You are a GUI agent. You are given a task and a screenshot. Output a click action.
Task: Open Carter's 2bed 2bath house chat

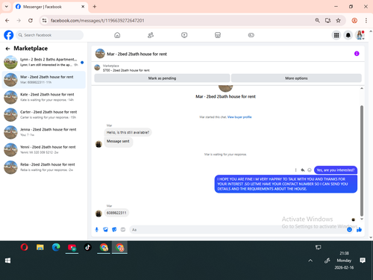(44, 114)
